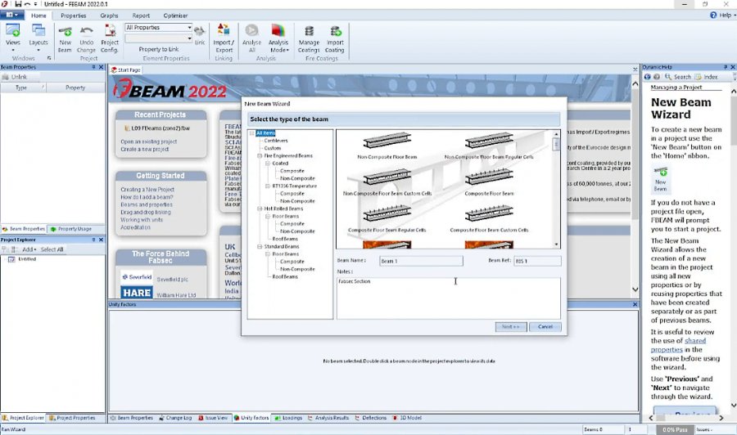Viewport: 737px width, 435px height.
Task: Click 'Creating a New Project' help link
Action: tap(147, 190)
